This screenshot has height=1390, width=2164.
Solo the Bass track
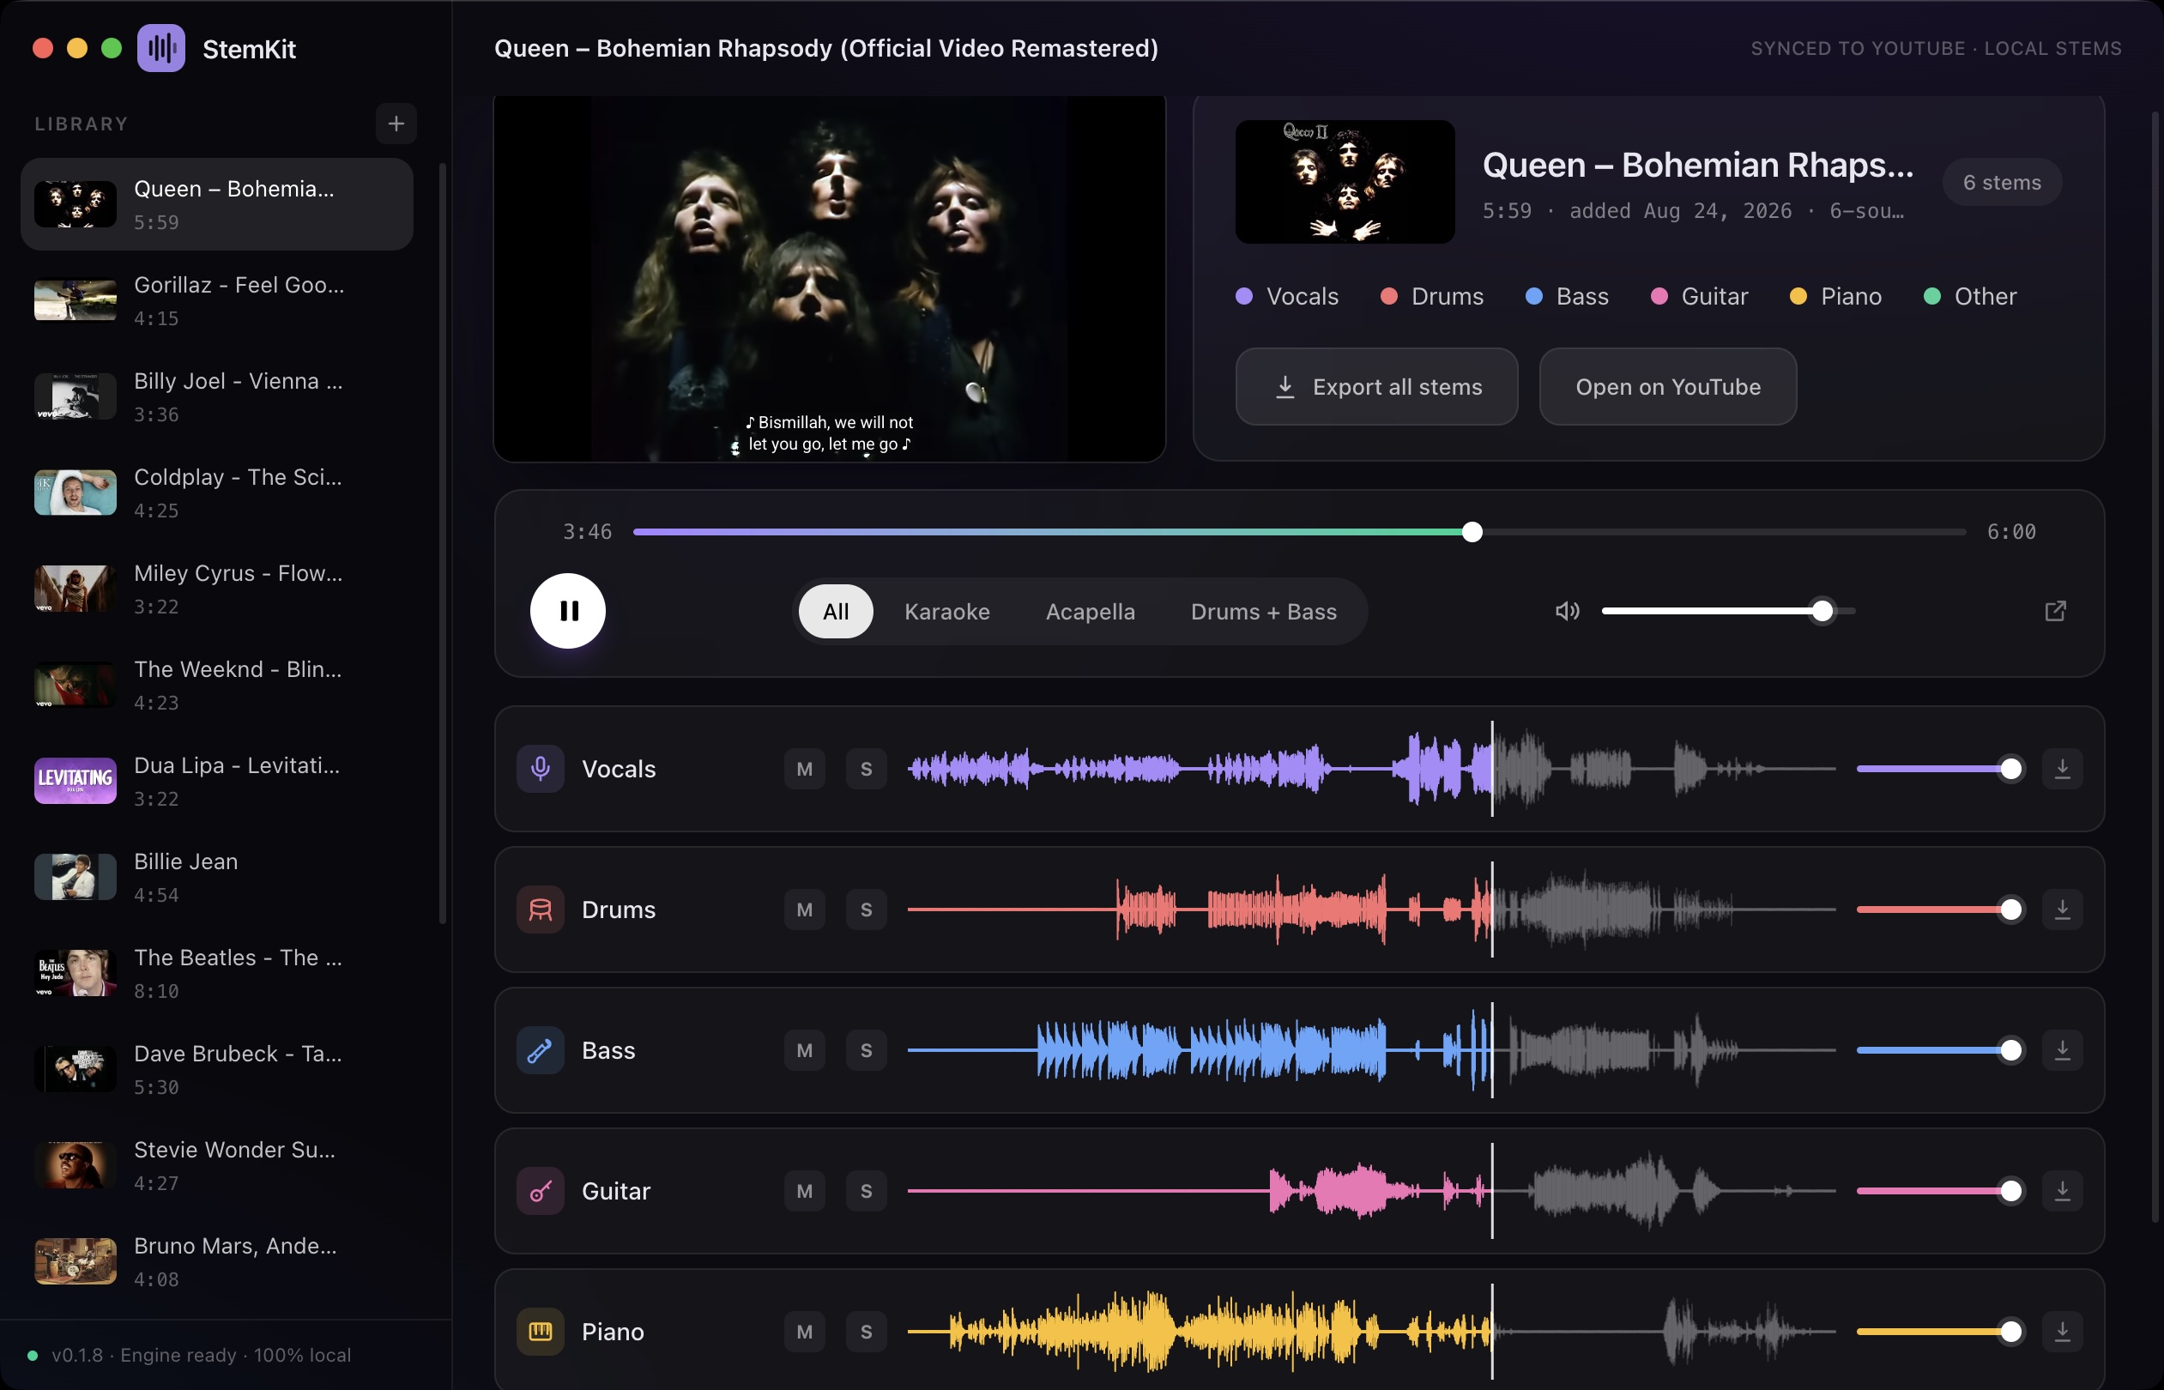866,1050
